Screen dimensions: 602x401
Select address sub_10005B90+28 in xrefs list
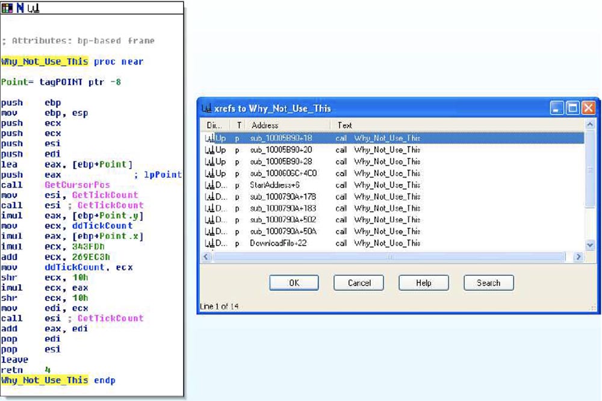[x=281, y=161]
